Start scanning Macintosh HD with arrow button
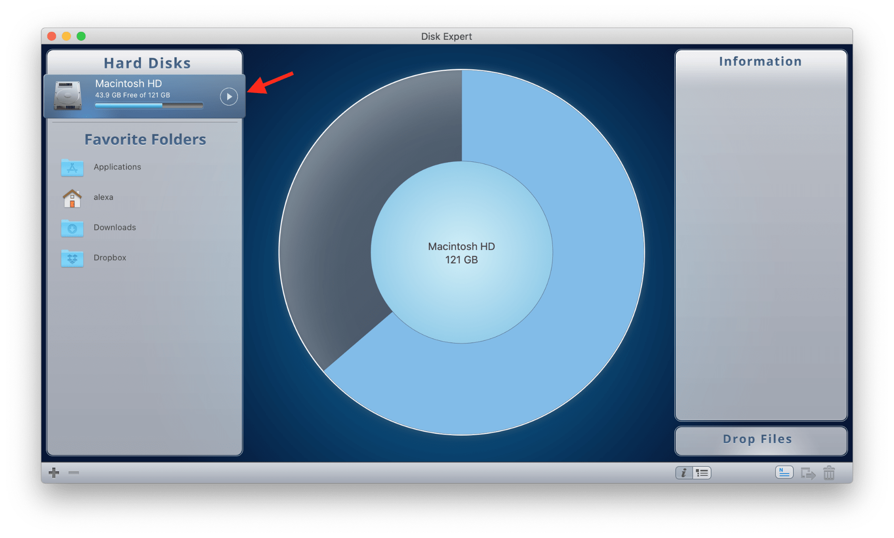This screenshot has height=538, width=894. tap(229, 96)
